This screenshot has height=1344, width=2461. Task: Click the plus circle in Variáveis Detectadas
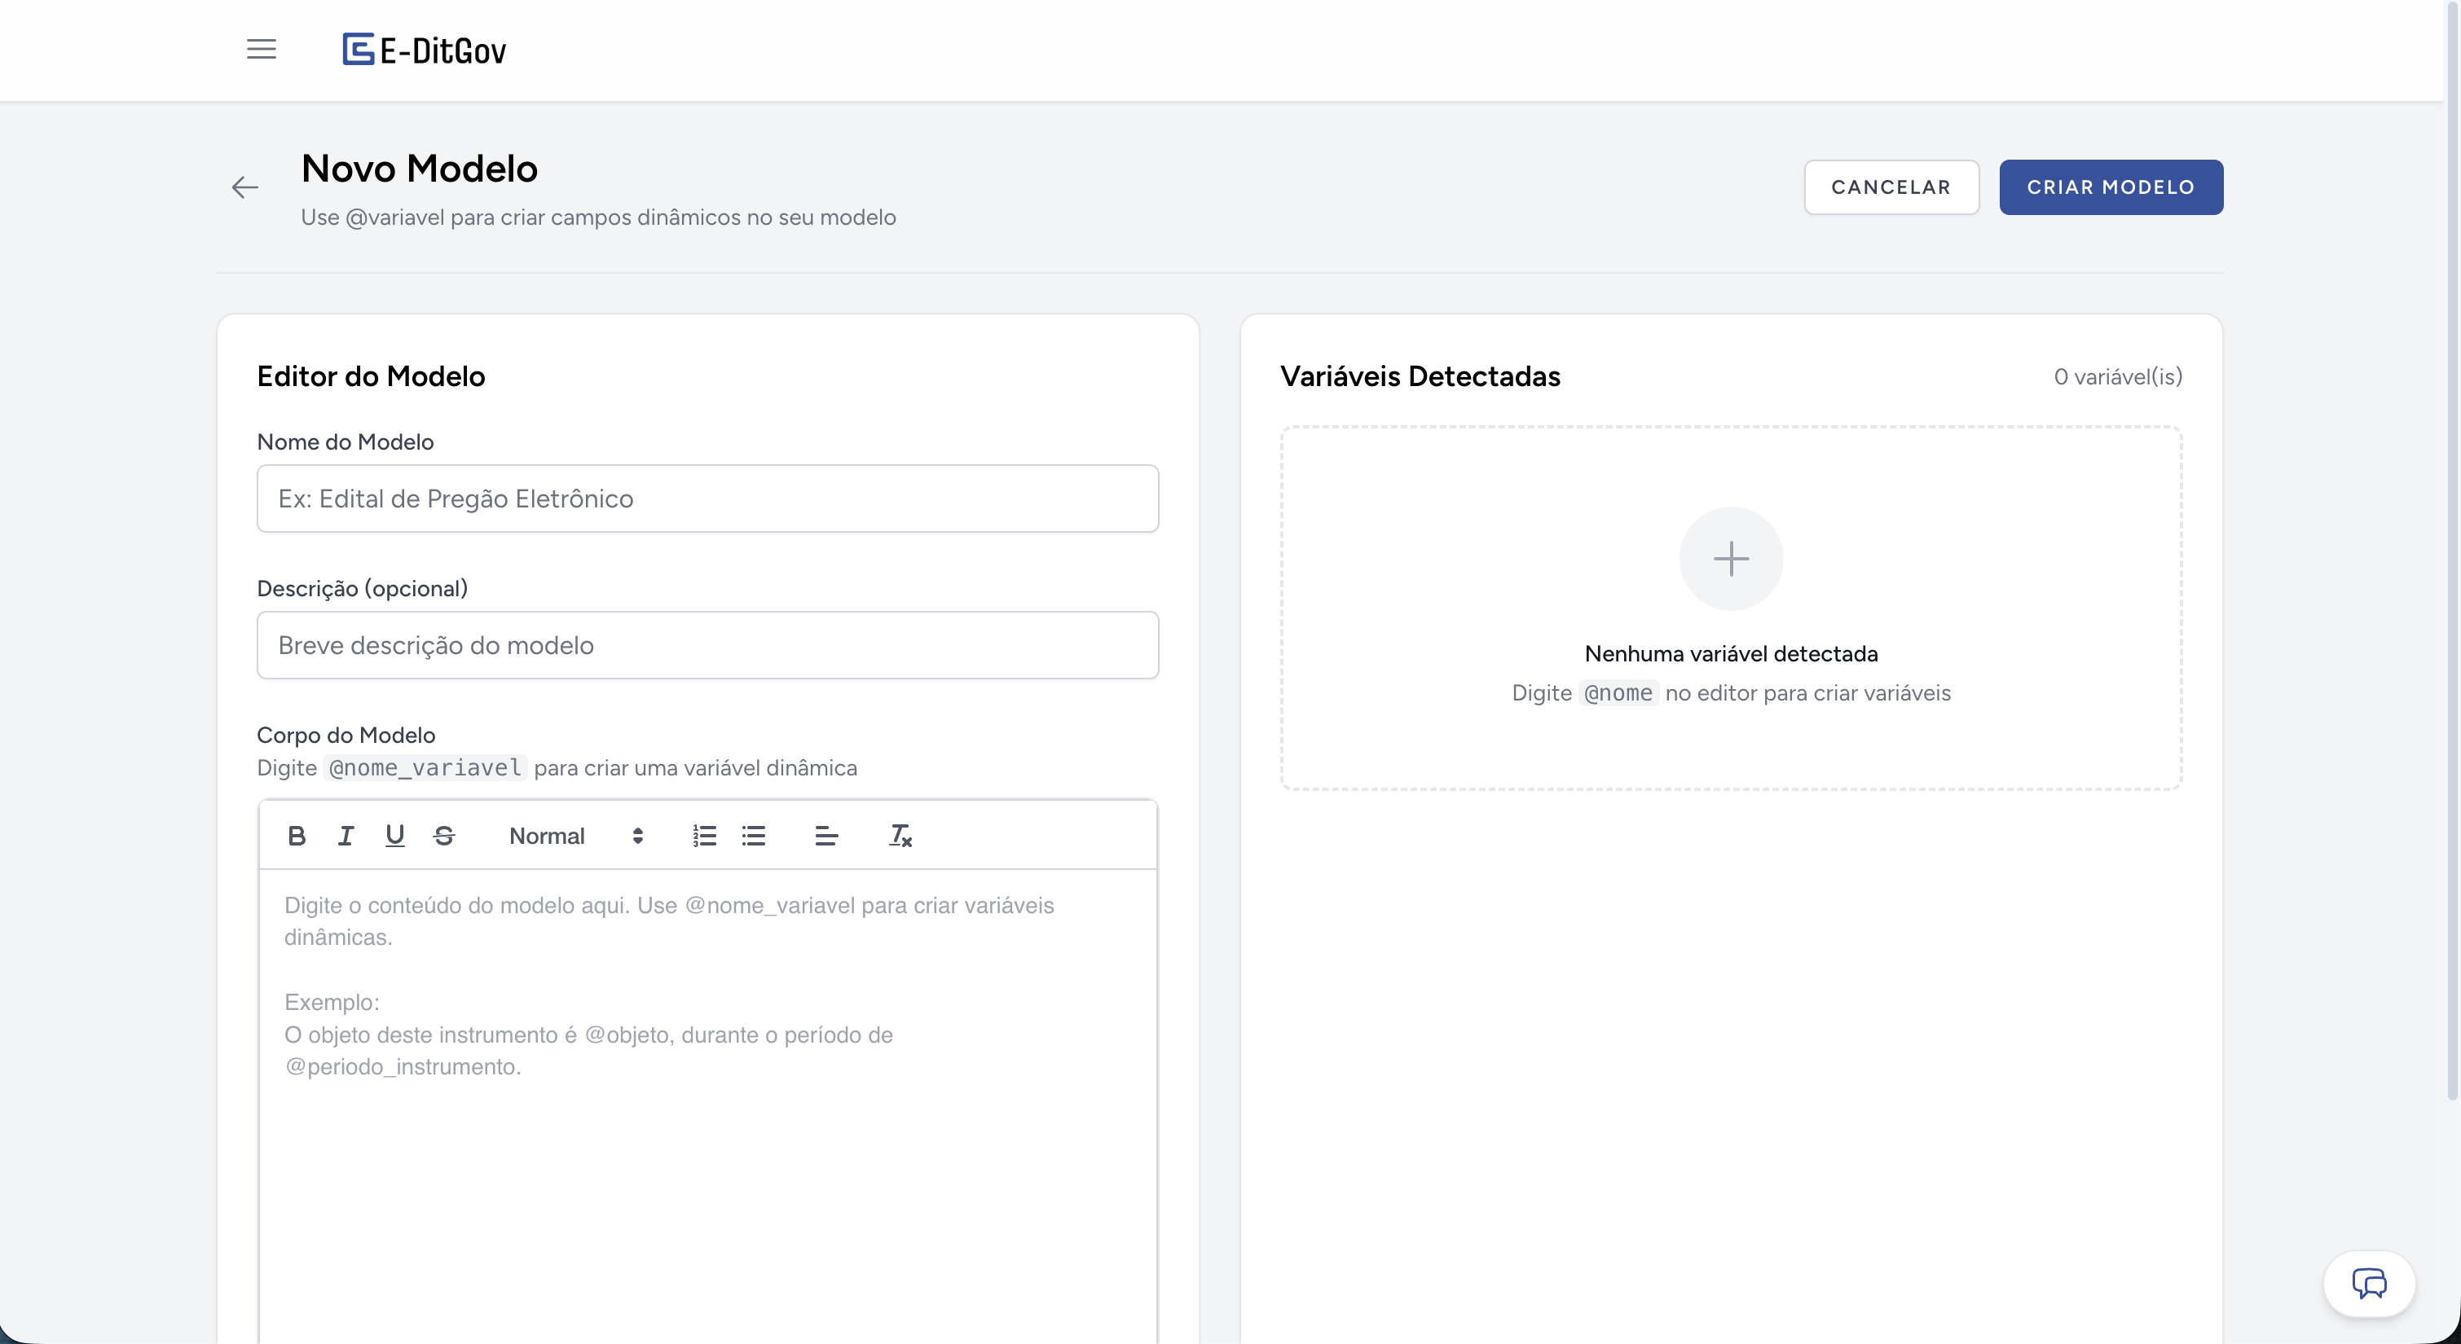pos(1730,559)
